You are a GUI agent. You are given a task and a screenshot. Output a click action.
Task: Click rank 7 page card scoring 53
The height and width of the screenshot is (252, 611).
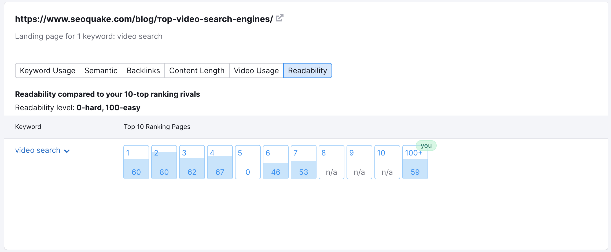coord(304,162)
